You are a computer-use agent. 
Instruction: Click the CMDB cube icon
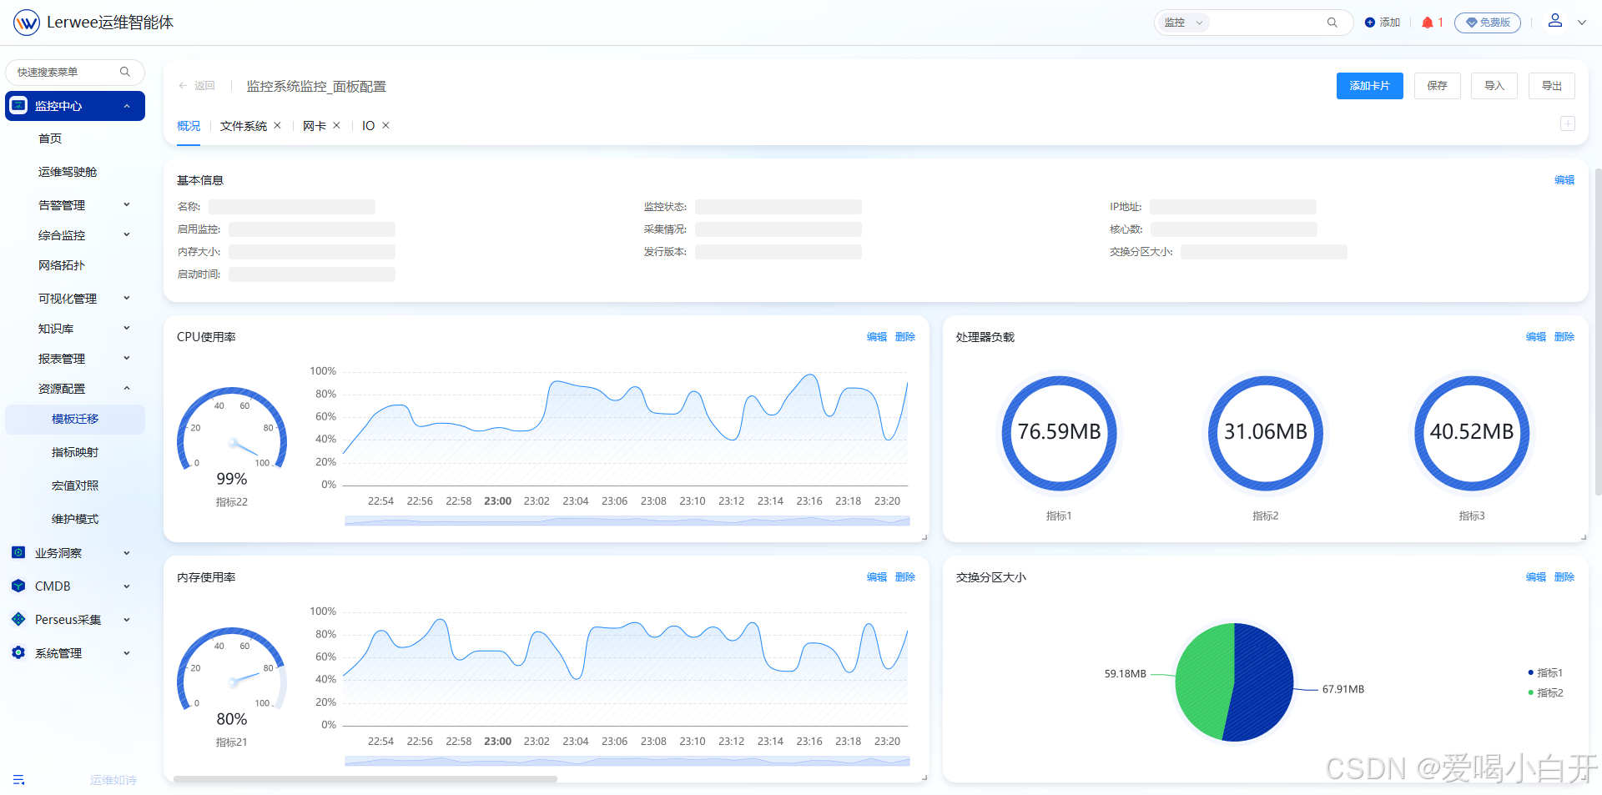(x=18, y=586)
